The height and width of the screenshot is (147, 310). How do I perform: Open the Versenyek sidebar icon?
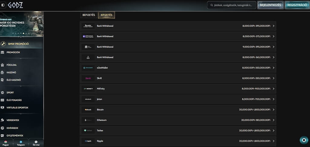tap(2, 120)
